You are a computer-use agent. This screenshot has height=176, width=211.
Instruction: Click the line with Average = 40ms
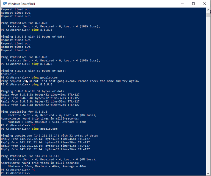[x=47, y=166]
